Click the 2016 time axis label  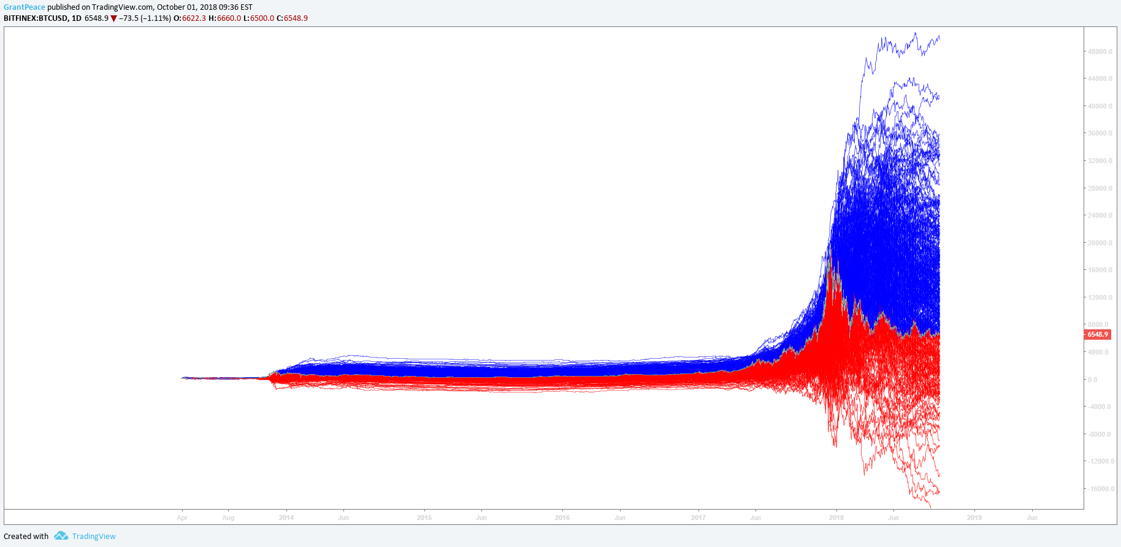(562, 518)
